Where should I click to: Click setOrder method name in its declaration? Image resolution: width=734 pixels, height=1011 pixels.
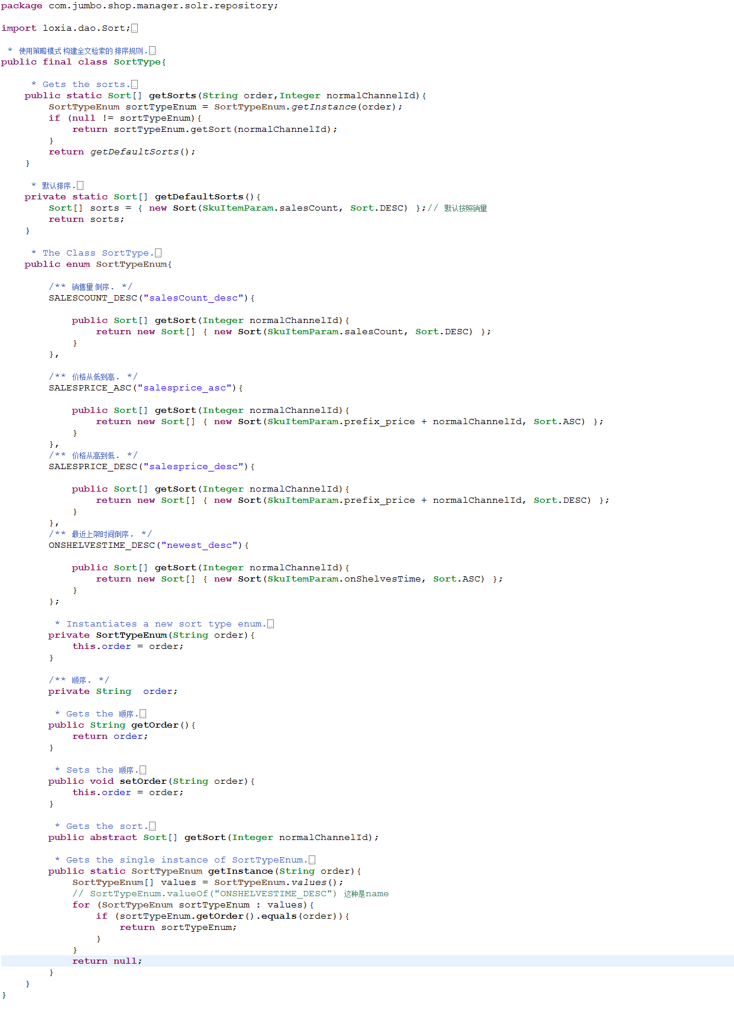point(143,781)
